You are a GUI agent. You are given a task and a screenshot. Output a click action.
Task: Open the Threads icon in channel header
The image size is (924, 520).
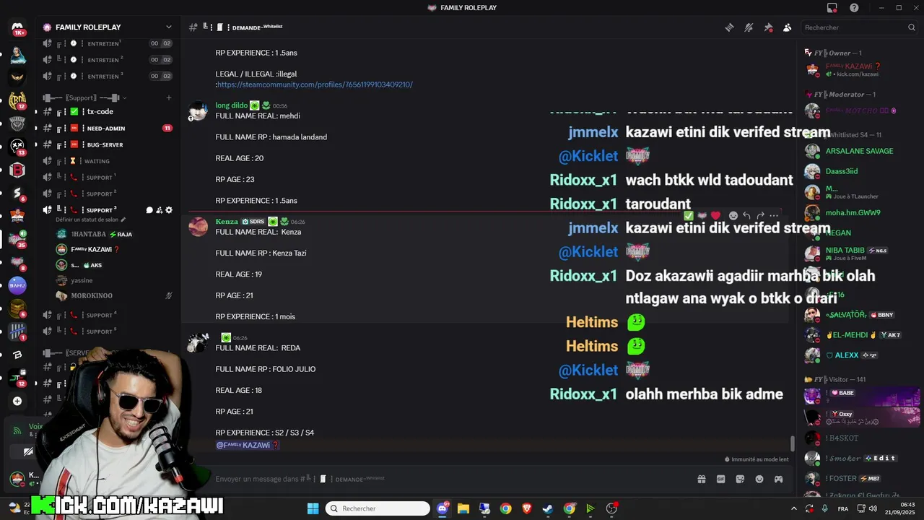click(x=730, y=27)
